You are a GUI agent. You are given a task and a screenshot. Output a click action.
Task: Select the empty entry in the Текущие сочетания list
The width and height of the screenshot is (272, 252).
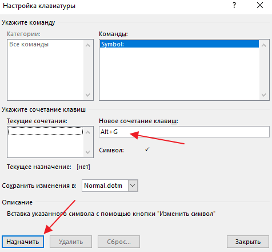(x=45, y=131)
